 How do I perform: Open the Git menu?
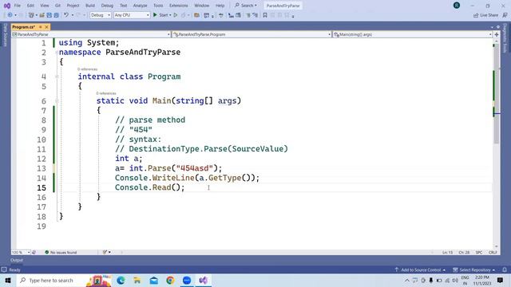coord(57,6)
